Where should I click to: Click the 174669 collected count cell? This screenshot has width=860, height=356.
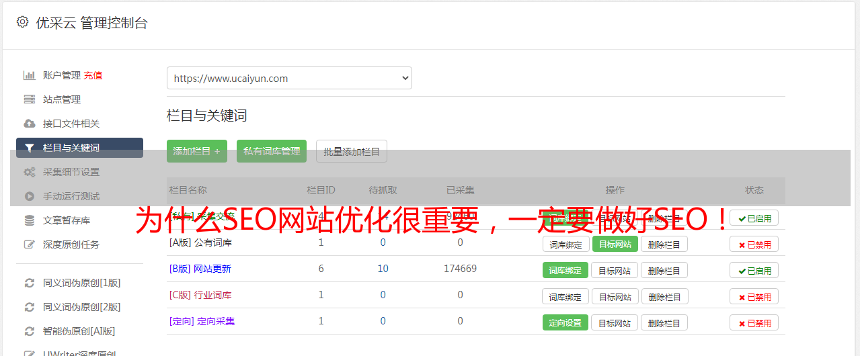coord(460,269)
